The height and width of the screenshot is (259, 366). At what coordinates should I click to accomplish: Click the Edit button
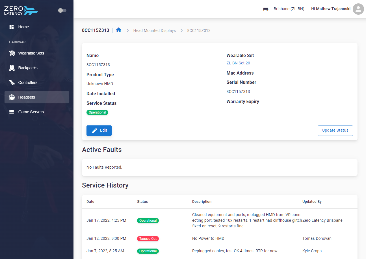tap(99, 130)
